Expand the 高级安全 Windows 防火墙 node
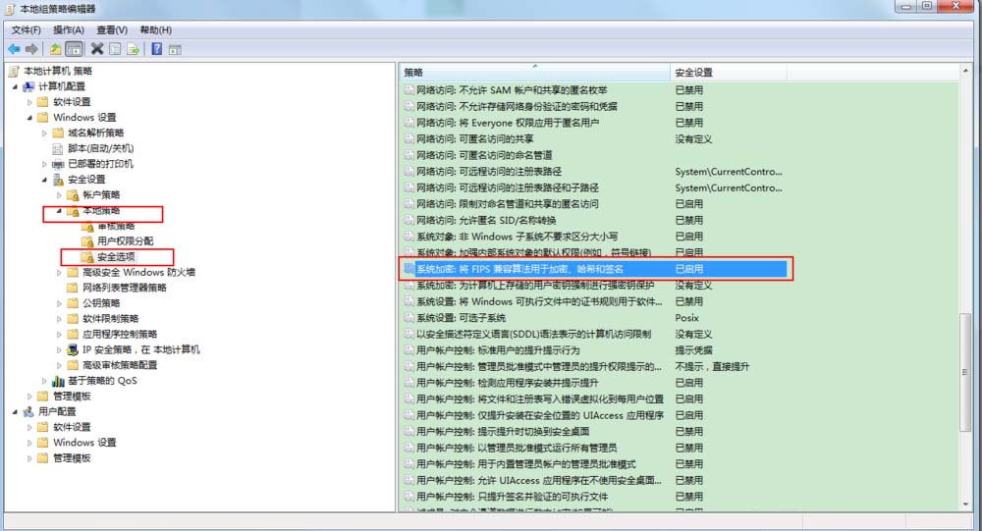 (58, 272)
